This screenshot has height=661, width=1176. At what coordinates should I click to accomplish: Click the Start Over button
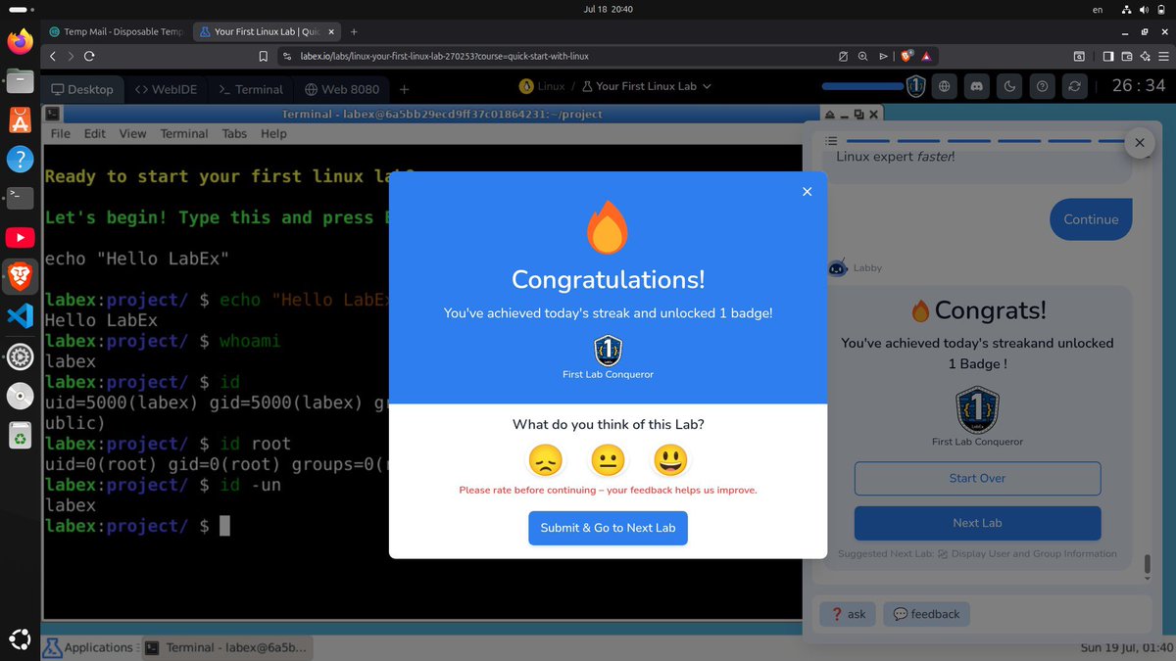tap(977, 478)
